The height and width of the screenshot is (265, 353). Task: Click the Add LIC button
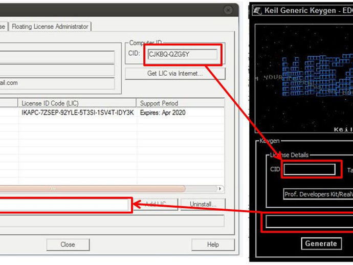coord(156,204)
